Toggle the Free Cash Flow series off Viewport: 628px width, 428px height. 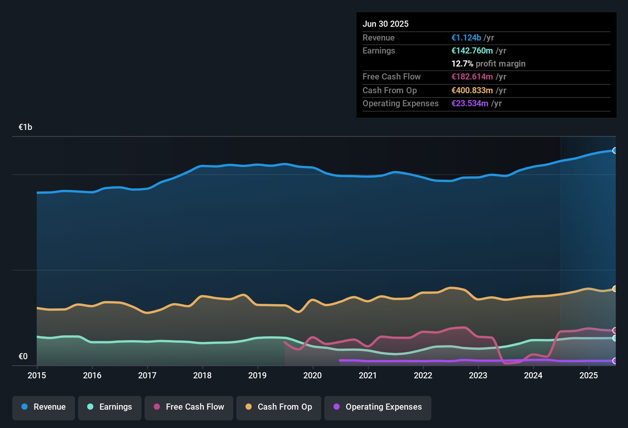pos(189,407)
